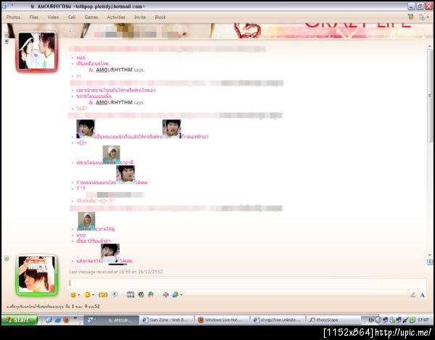The height and width of the screenshot is (340, 435).
Task: Click Block in the top bar
Action: click(160, 17)
